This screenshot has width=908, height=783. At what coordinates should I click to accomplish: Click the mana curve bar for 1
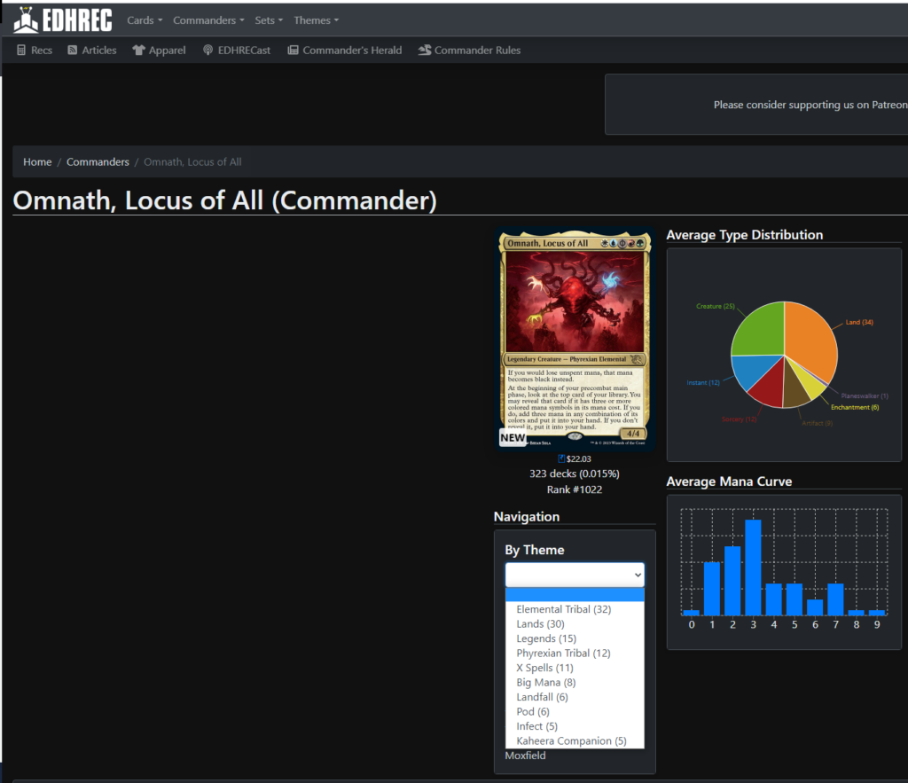click(712, 589)
